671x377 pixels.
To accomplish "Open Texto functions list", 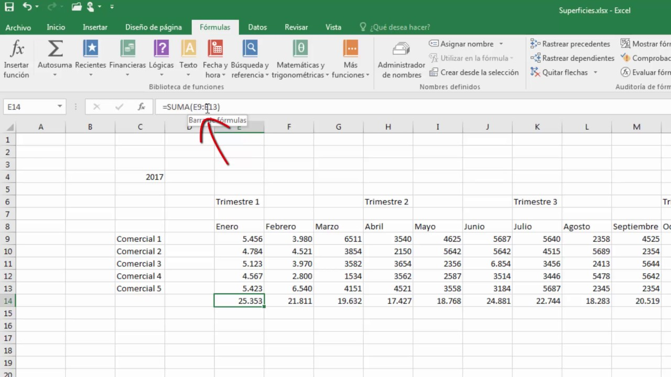I will [188, 60].
